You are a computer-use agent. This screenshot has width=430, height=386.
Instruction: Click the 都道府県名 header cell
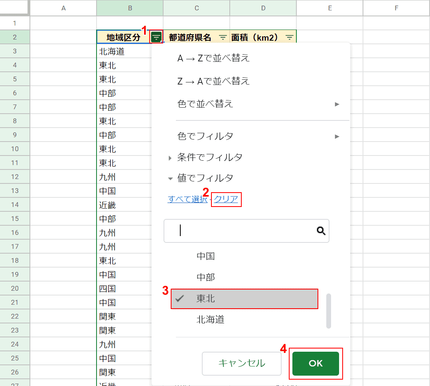190,37
